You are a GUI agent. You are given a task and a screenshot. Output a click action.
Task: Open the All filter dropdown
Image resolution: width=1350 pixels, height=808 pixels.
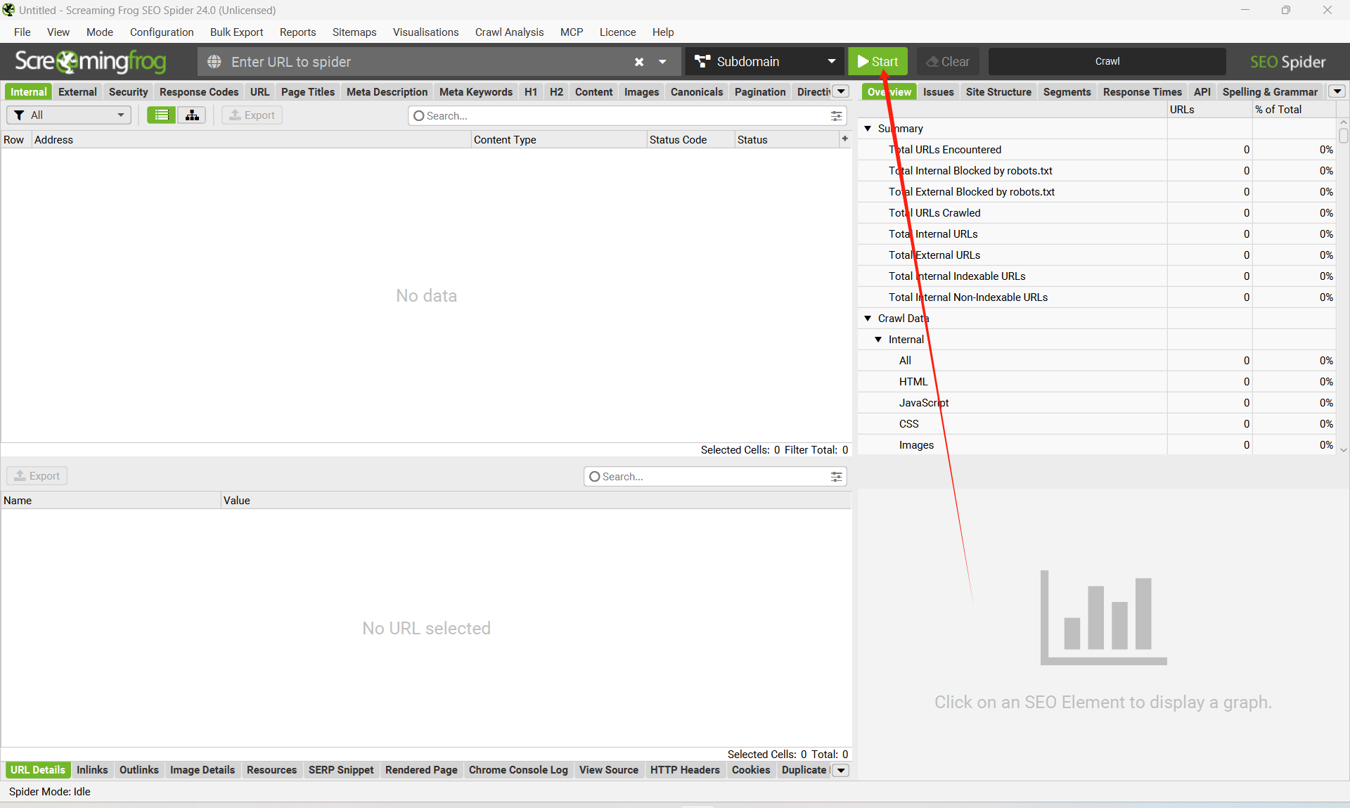click(69, 115)
